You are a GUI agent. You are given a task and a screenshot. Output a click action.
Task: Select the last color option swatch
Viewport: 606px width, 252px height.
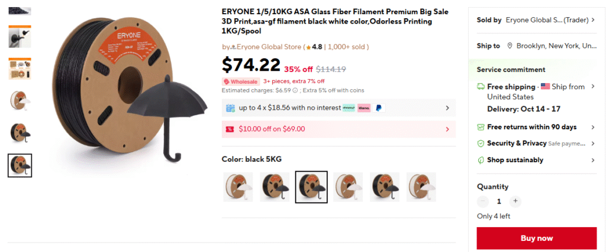point(421,186)
